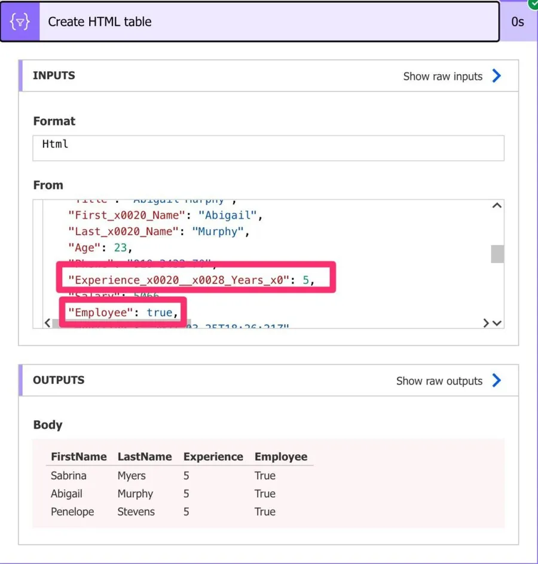Viewport: 538px width, 564px height.
Task: Click the green success checkmark badge
Action: click(533, 3)
